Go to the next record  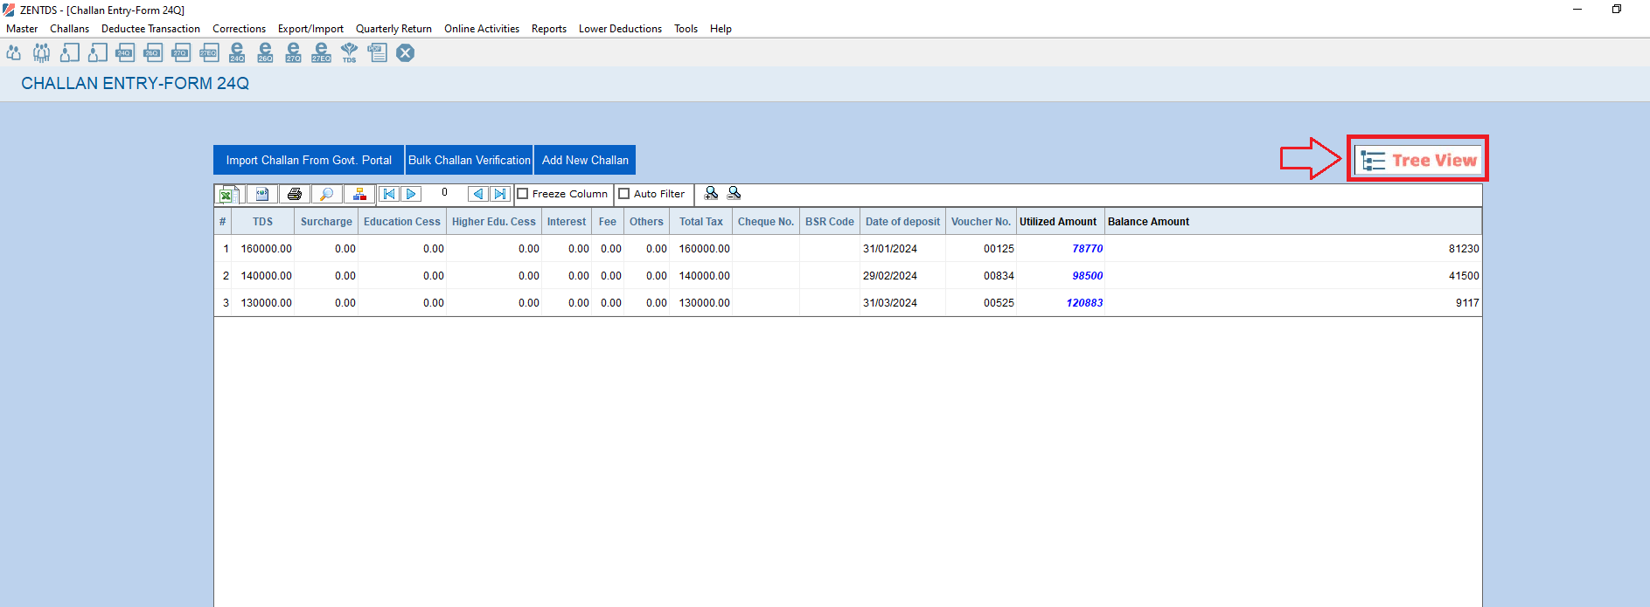click(x=411, y=194)
